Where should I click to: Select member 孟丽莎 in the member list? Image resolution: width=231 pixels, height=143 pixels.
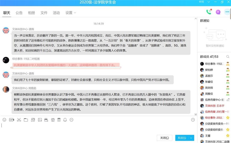(215, 76)
